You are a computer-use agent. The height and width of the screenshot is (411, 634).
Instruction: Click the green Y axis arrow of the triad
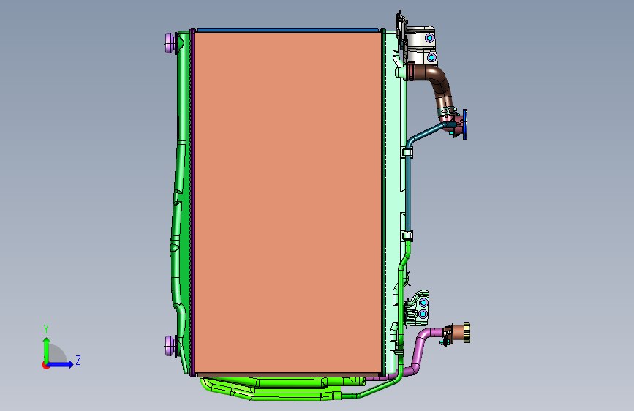(46, 350)
